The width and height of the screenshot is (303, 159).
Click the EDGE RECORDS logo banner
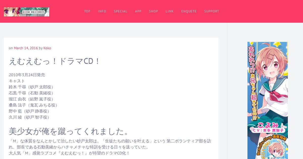point(27,12)
